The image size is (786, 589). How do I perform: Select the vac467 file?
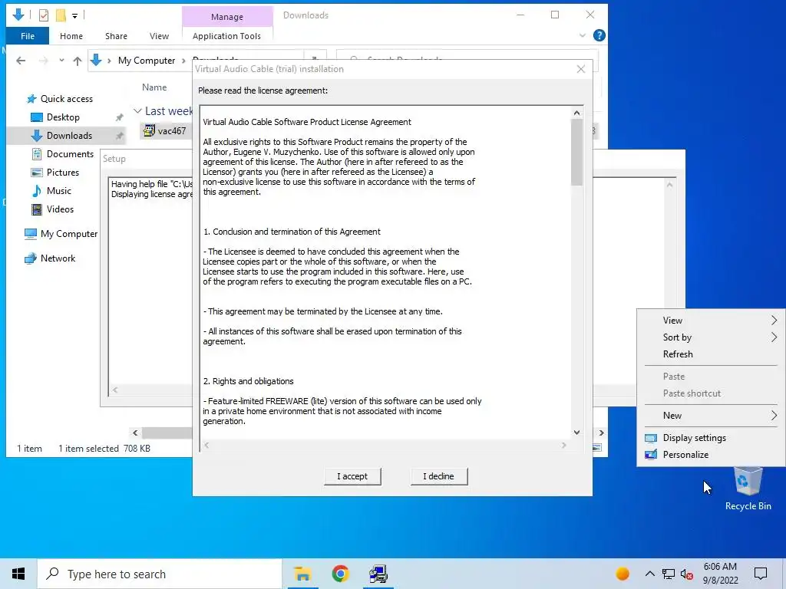[x=171, y=131]
